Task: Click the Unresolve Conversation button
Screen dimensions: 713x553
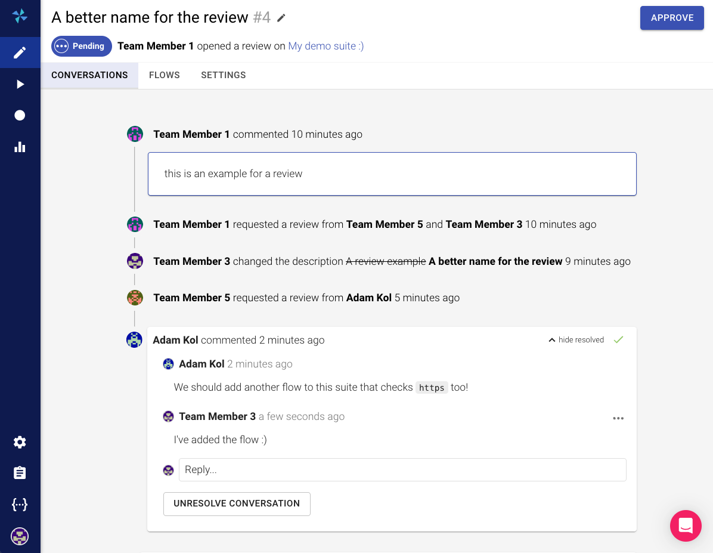Action: (x=237, y=503)
